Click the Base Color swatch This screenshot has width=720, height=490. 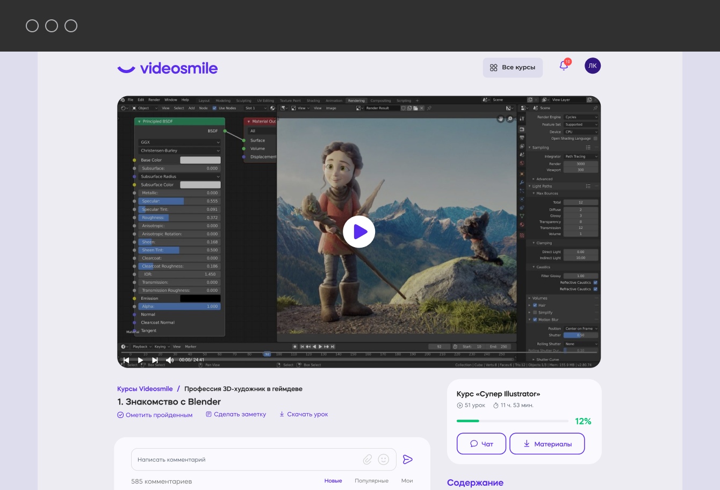click(x=200, y=160)
